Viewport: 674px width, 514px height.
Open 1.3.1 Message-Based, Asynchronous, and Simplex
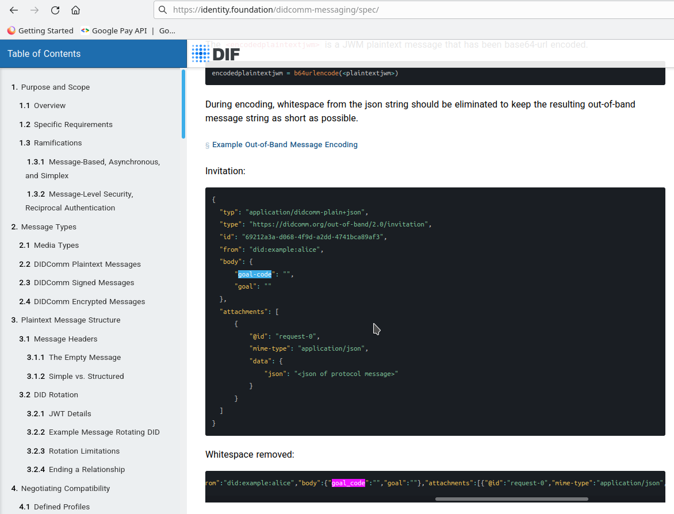click(x=92, y=168)
